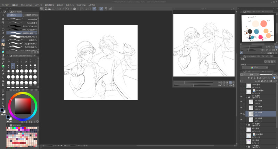This screenshot has width=278, height=149.
Task: Select the Eraser tool
Action: point(3,55)
